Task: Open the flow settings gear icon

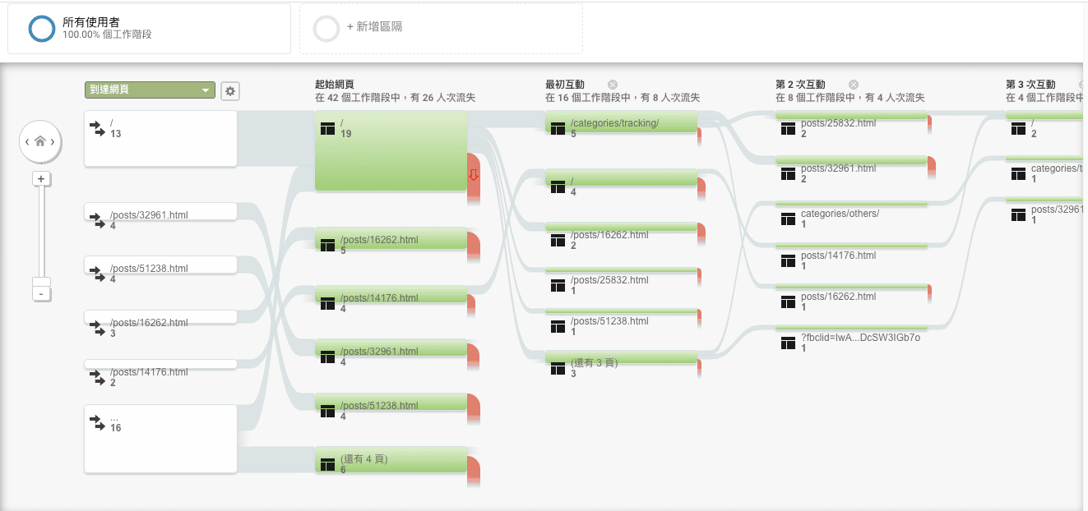Action: [x=230, y=90]
